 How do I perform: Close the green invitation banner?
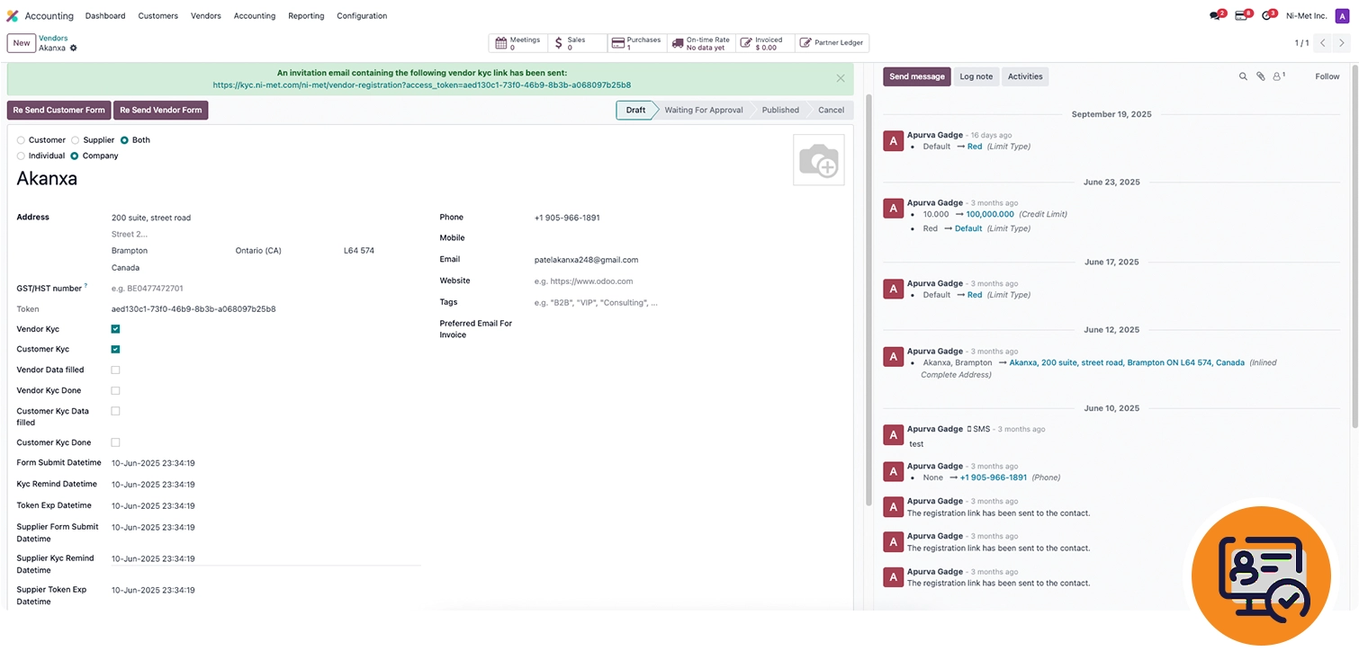tap(841, 78)
